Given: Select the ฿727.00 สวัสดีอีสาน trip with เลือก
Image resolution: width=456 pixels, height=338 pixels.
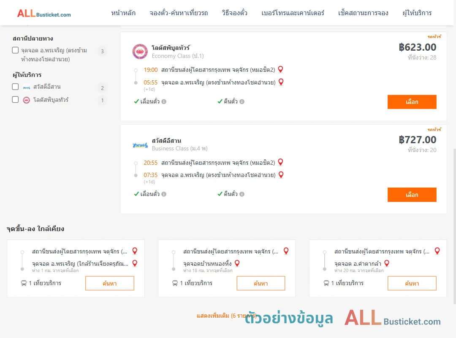Looking at the screenshot, I should (412, 194).
